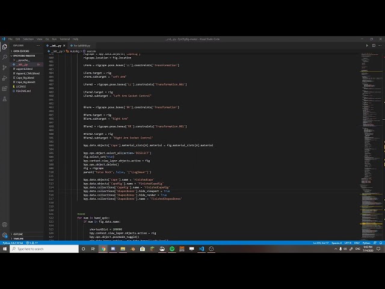Click CRLF line ending in status bar
The height and width of the screenshot is (289, 385).
pyautogui.click(x=357, y=243)
